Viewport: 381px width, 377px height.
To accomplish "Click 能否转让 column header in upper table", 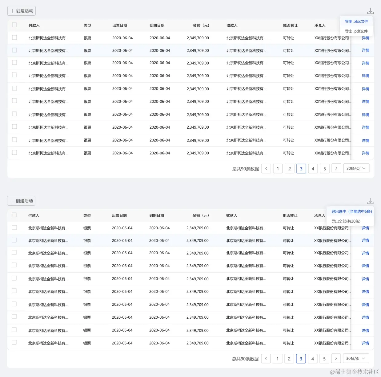I will coord(291,25).
